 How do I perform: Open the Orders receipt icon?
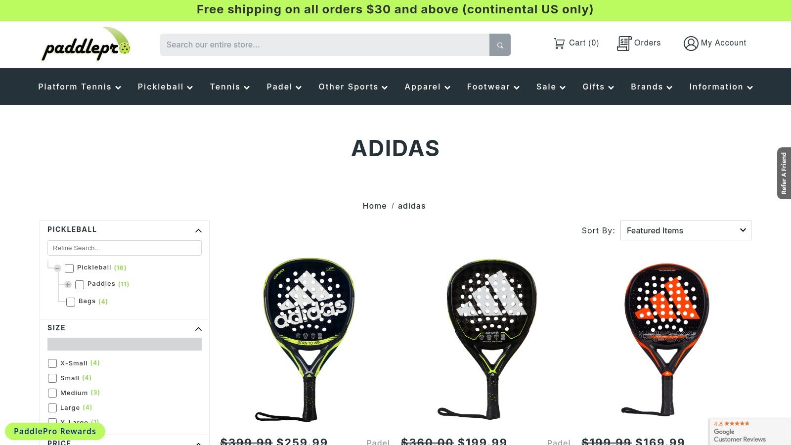(x=624, y=44)
